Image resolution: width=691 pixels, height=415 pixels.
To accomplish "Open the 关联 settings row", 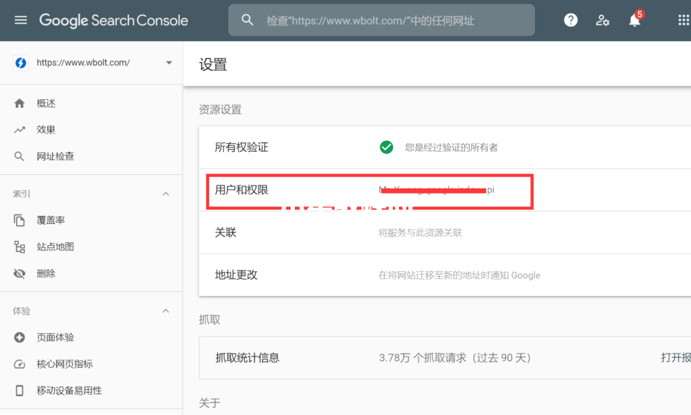I will point(445,232).
